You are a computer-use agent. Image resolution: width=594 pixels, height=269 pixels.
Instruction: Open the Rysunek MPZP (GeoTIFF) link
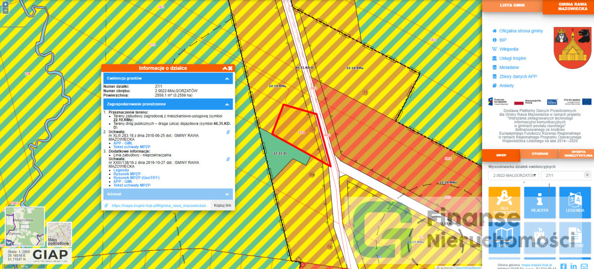point(132,177)
